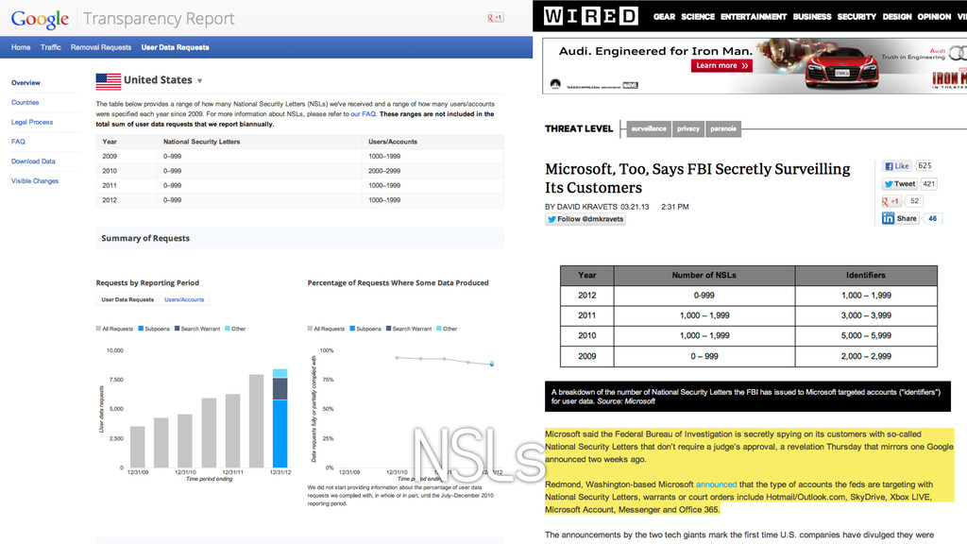
Task: Open the DESIGN menu on Wired
Action: pos(897,17)
